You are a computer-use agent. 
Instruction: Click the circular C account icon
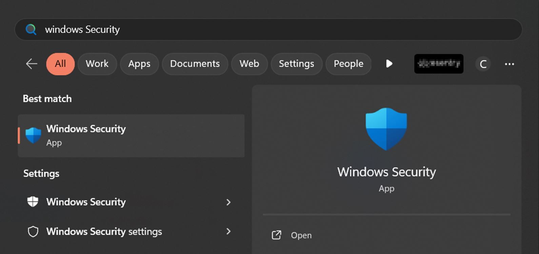[x=483, y=64]
